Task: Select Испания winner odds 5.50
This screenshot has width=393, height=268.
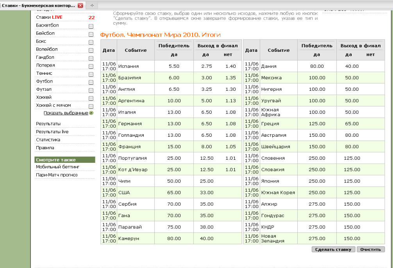Action: coord(174,66)
